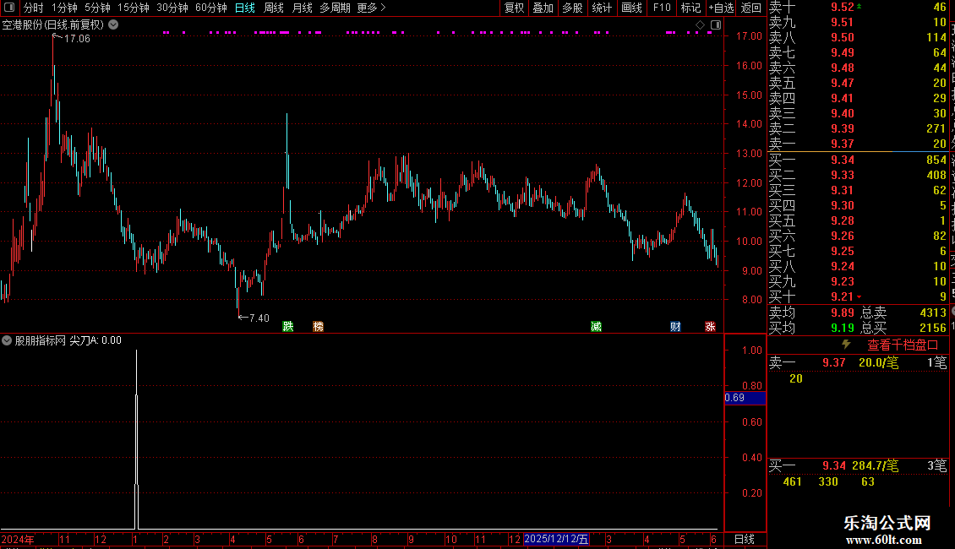Click the 返回 back button

click(751, 8)
